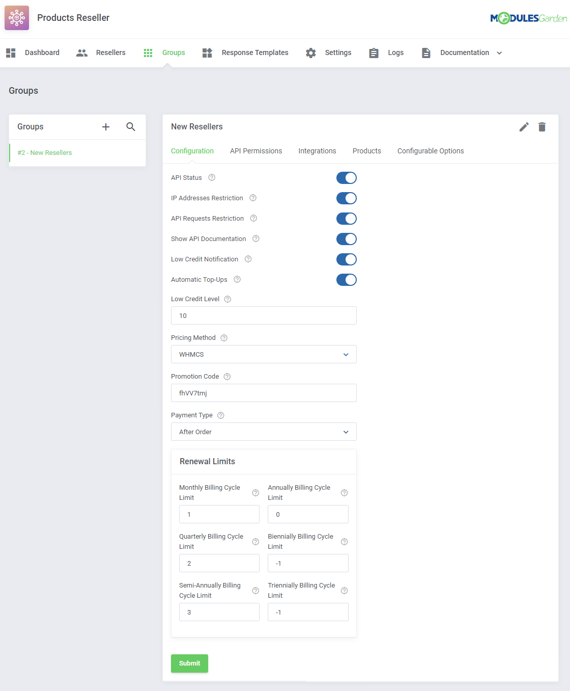
Task: Open search in the Groups panel
Action: click(x=131, y=127)
